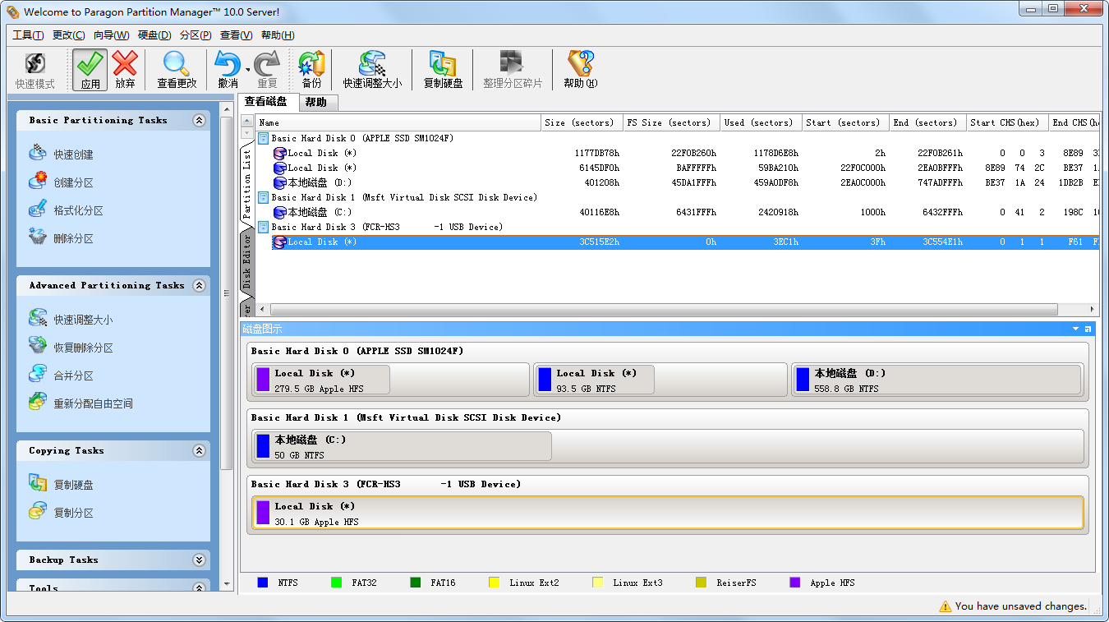Launch 快速调整大小 from the toolbar
Image resolution: width=1109 pixels, height=622 pixels.
(x=372, y=71)
